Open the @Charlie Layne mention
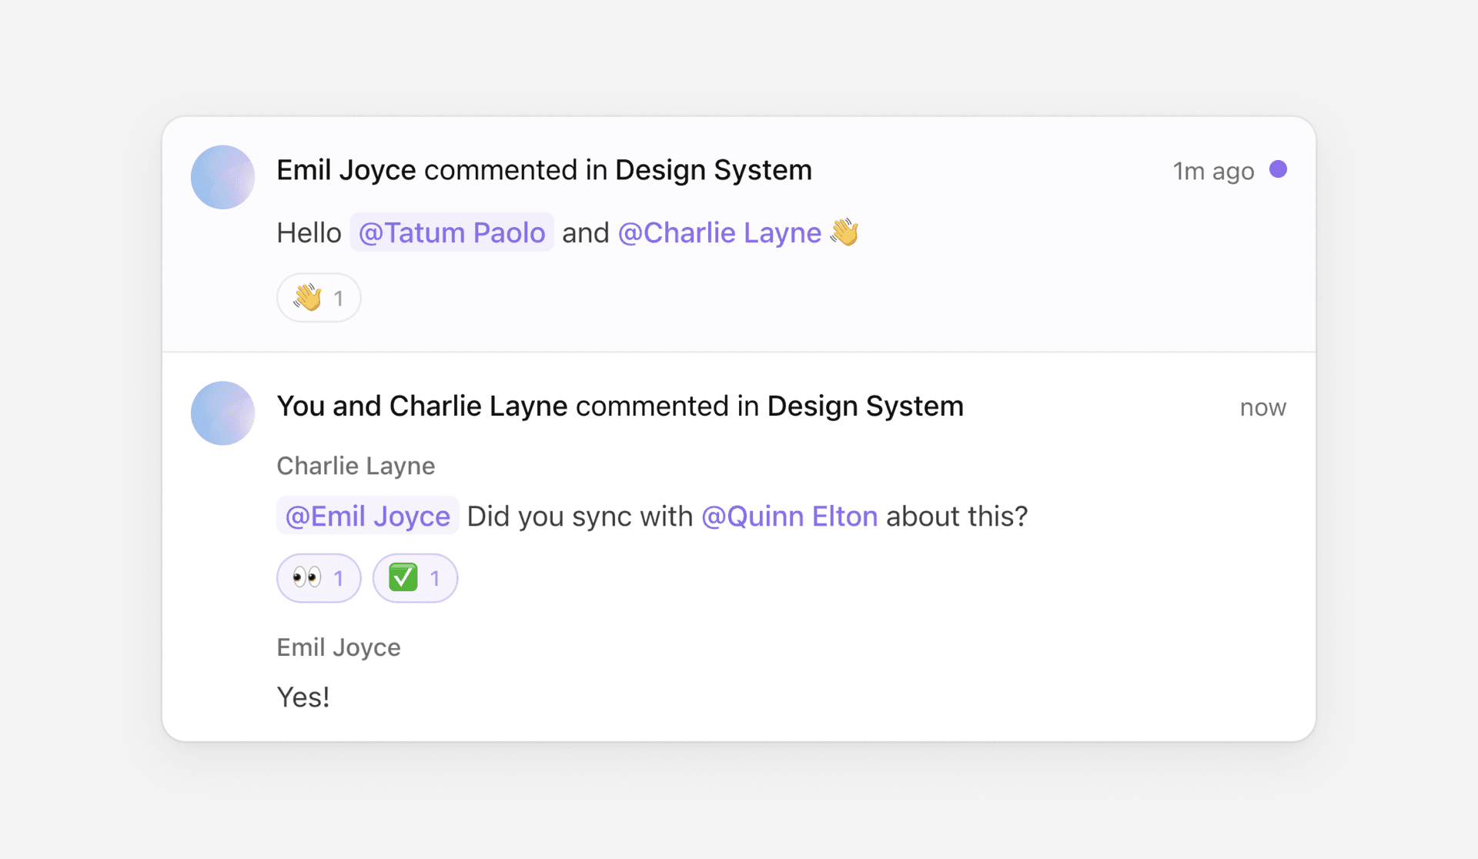Image resolution: width=1478 pixels, height=859 pixels. coord(719,232)
